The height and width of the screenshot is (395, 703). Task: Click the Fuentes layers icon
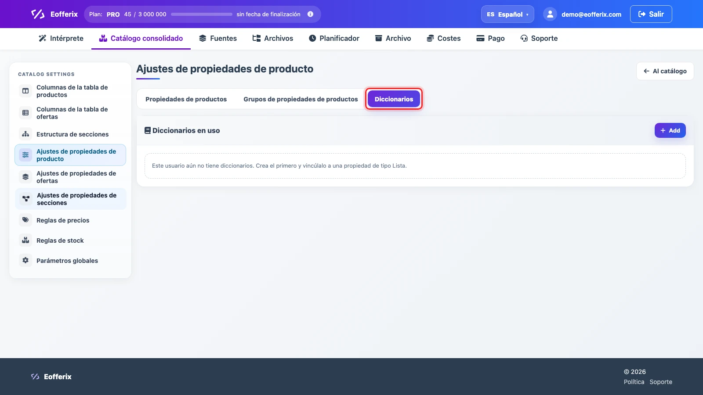click(203, 38)
